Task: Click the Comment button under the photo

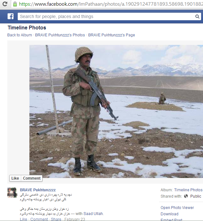Action: tap(32, 178)
